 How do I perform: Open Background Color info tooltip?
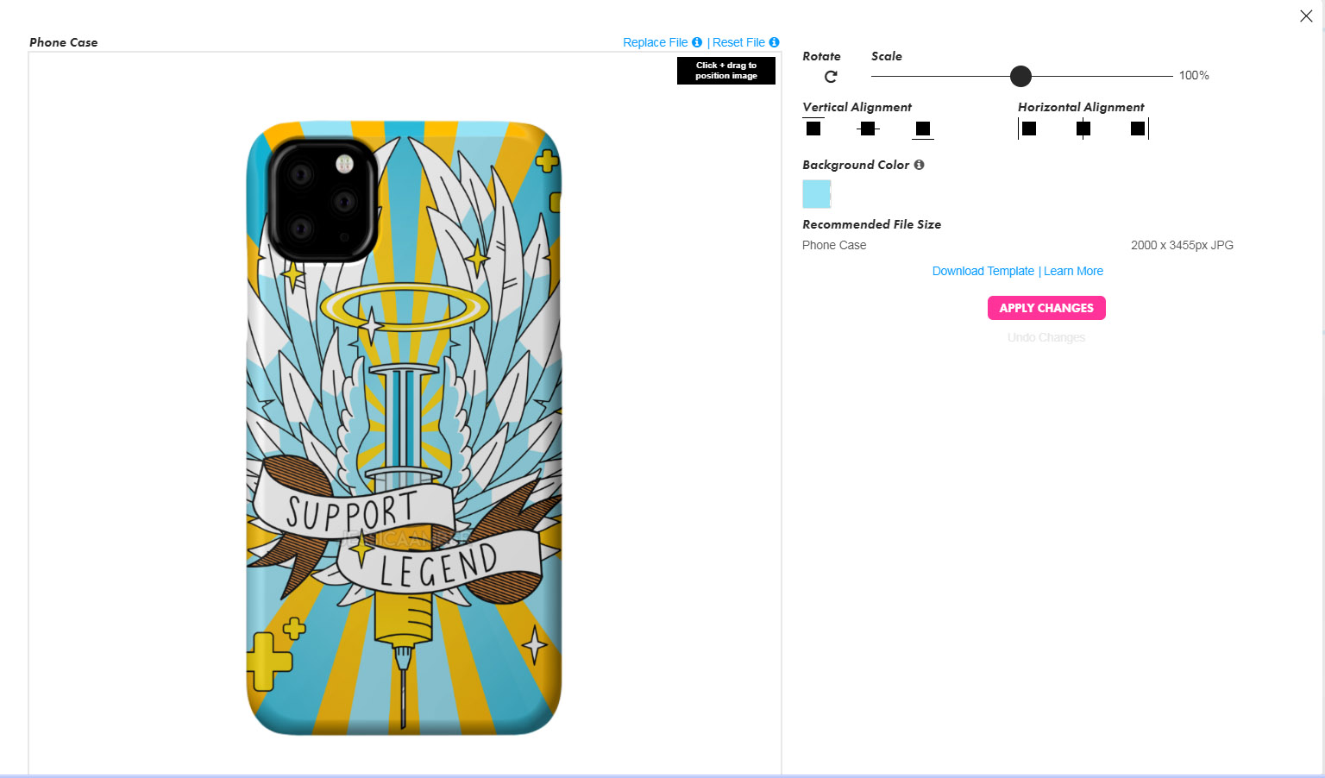click(919, 165)
